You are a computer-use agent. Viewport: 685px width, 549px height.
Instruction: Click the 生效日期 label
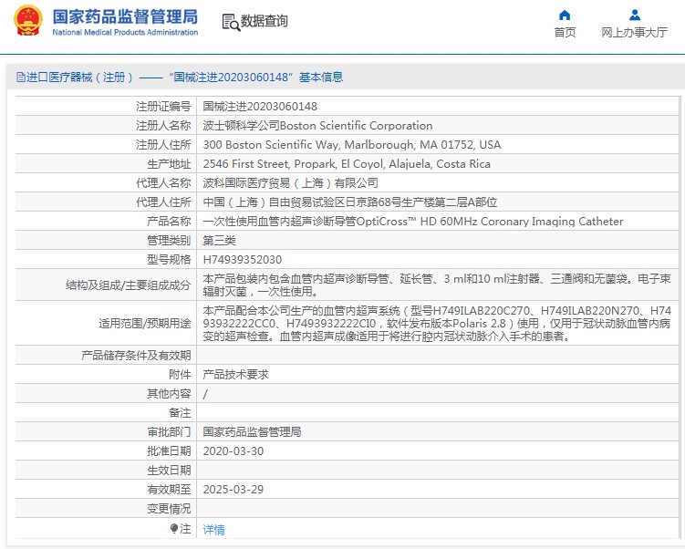point(169,471)
